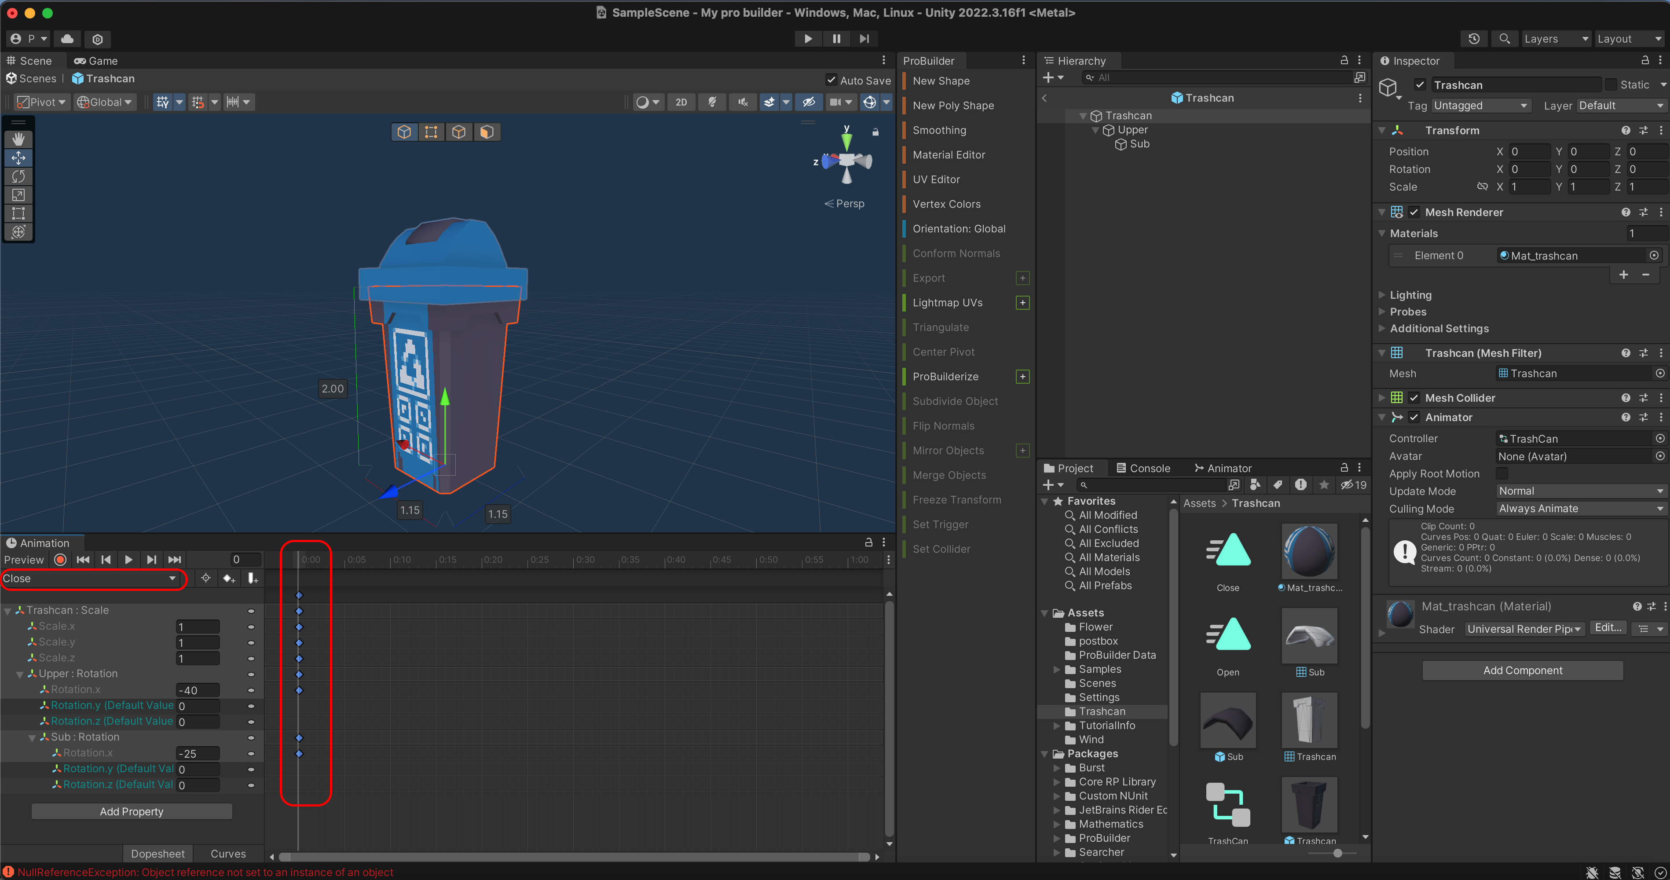Disable the Mesh Renderer component checkbox
The height and width of the screenshot is (880, 1670).
pos(1414,212)
